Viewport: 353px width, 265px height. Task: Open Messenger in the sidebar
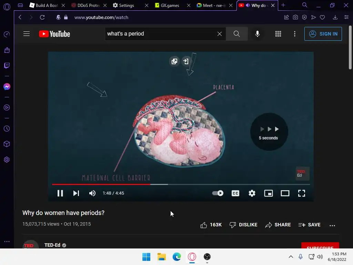7,87
